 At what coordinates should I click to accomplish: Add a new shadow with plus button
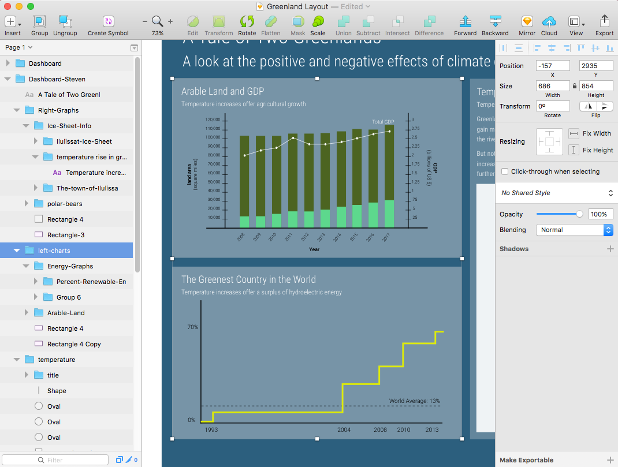point(610,249)
